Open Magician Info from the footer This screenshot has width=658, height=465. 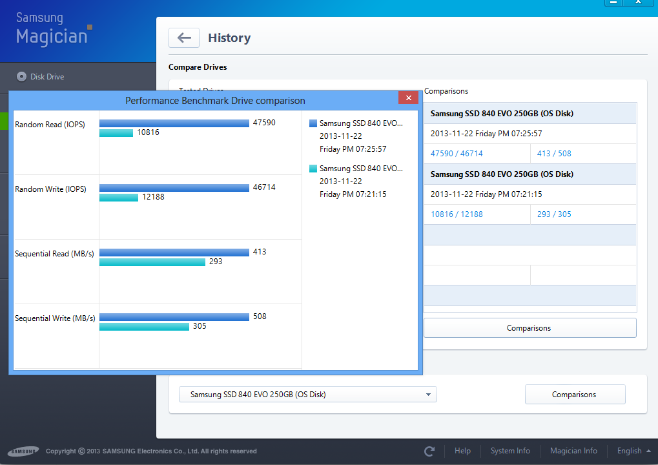pyautogui.click(x=573, y=451)
